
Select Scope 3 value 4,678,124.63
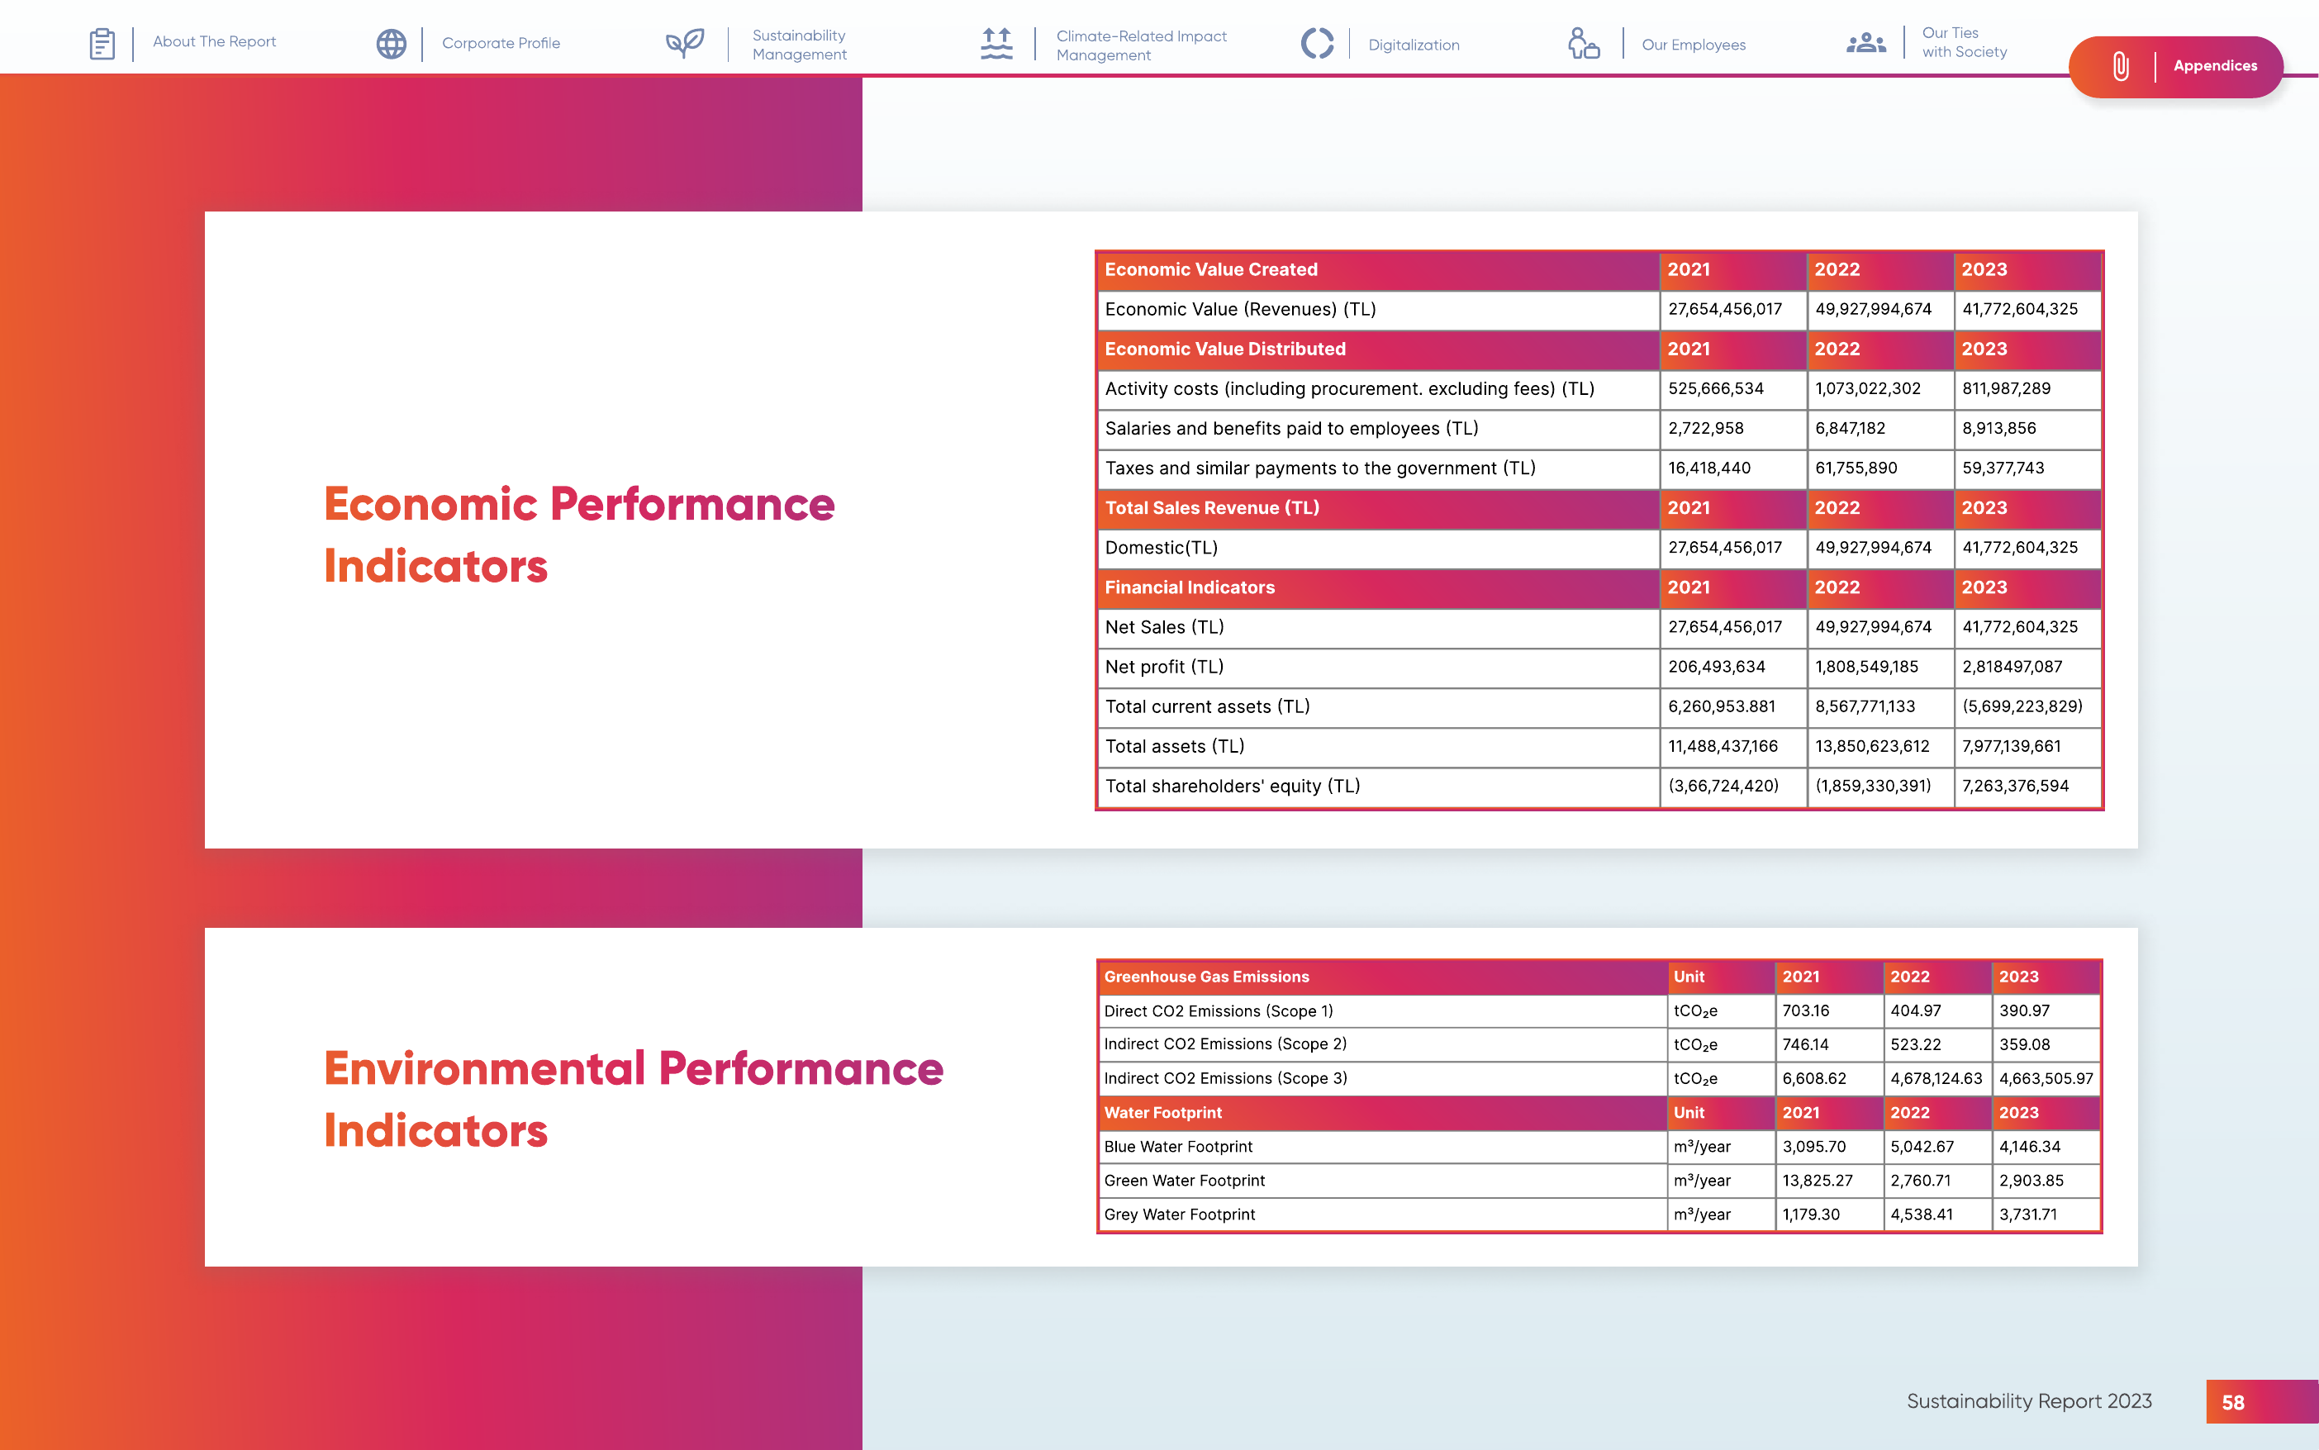1936,1078
